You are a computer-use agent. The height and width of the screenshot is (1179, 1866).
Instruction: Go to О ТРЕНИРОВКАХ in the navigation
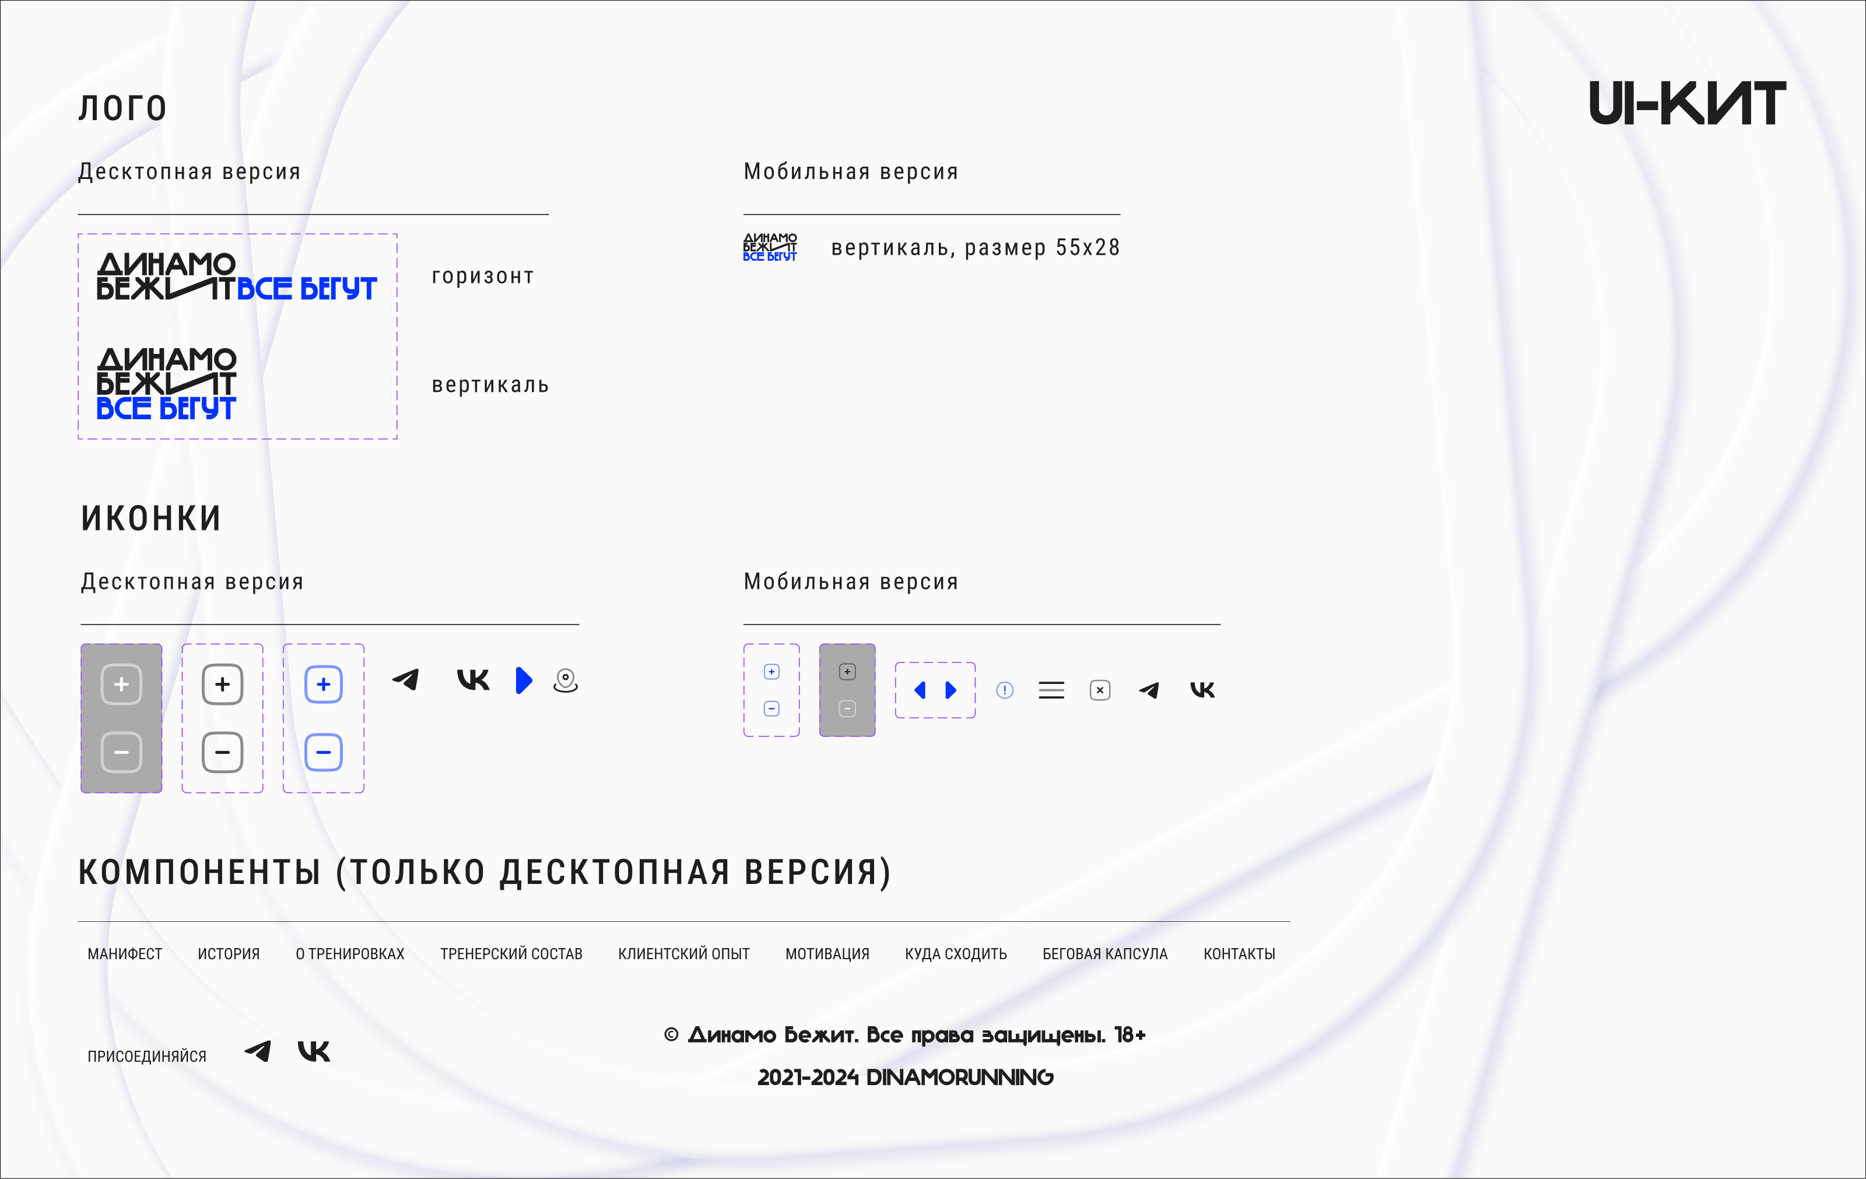(350, 953)
